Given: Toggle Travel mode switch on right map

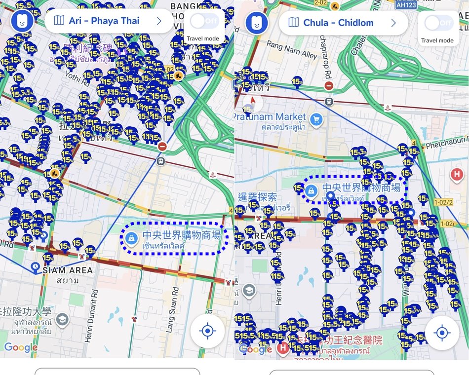Looking at the screenshot, I should (438, 23).
